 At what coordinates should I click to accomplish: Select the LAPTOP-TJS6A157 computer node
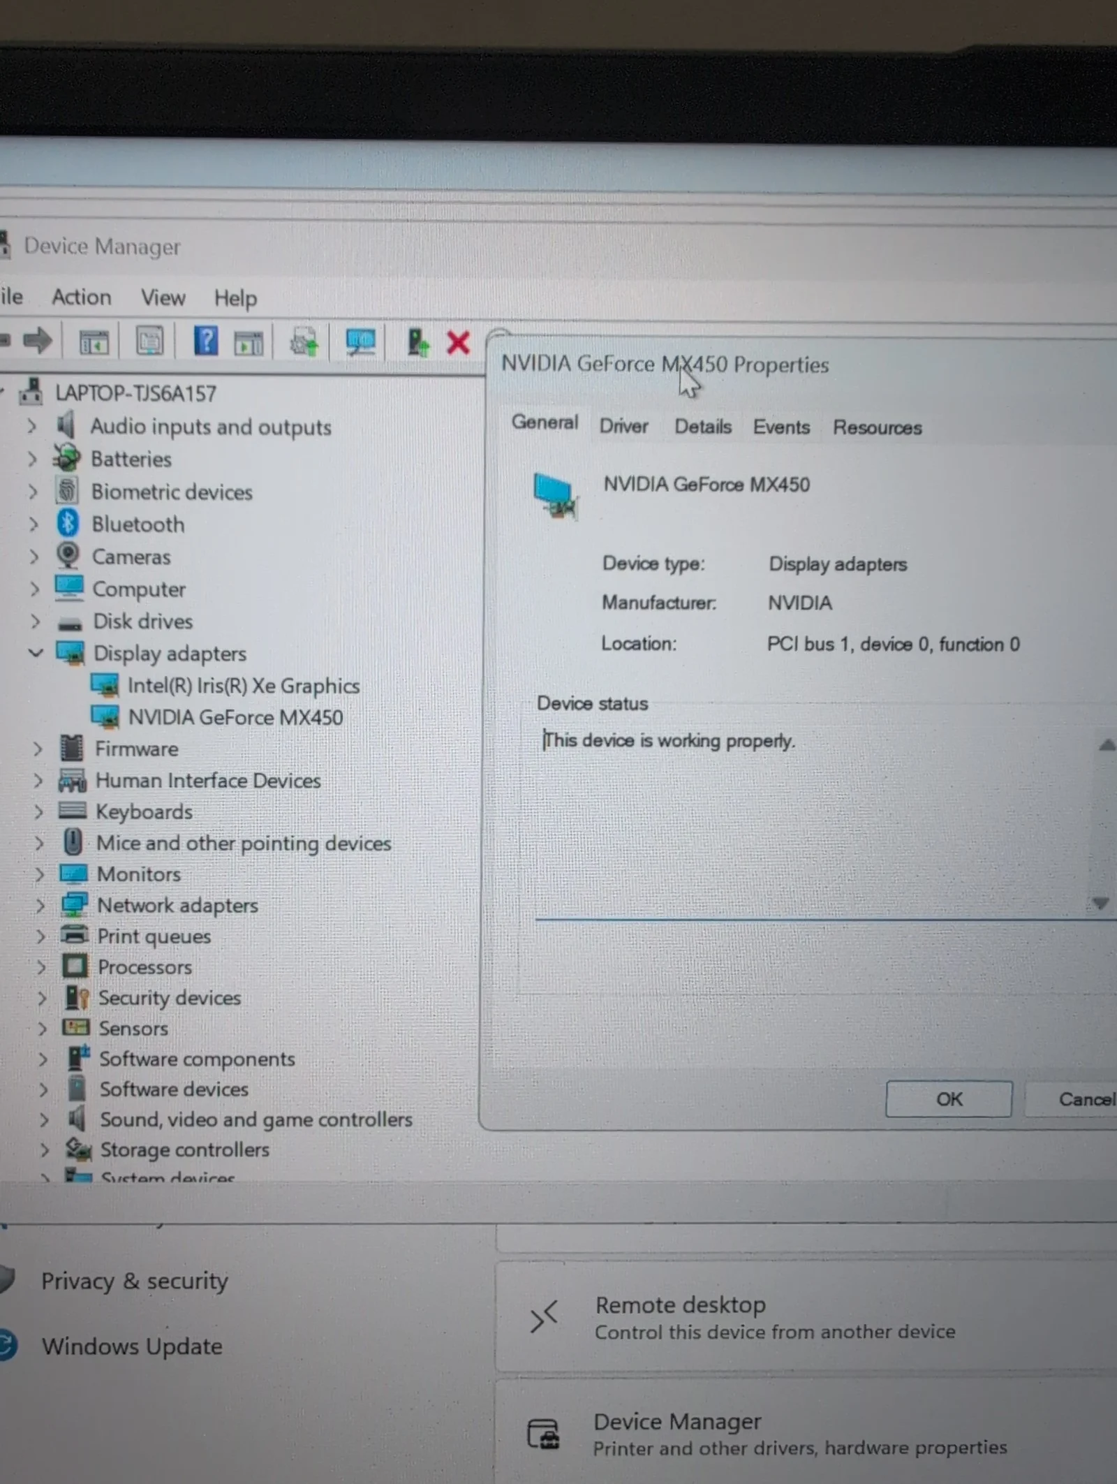(x=135, y=393)
